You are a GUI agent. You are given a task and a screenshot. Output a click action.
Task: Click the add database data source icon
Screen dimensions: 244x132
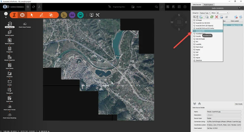tap(201, 17)
